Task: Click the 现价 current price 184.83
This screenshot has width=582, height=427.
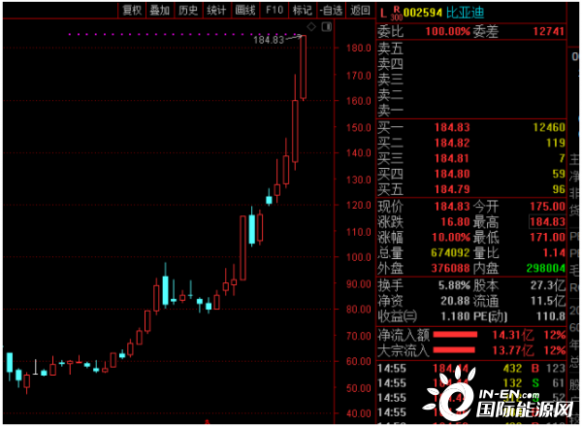Action: [x=452, y=207]
